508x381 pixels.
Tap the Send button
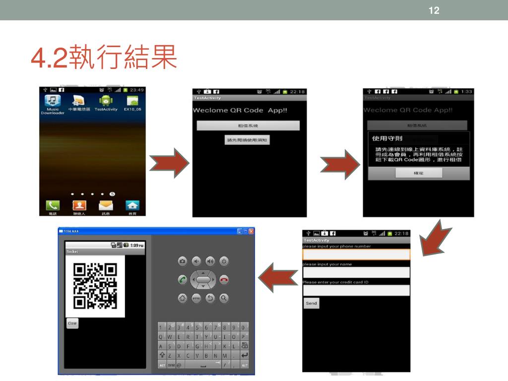pyautogui.click(x=312, y=303)
